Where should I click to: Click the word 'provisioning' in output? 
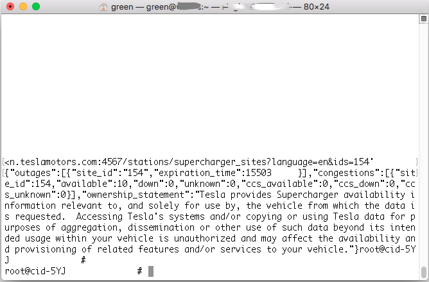click(46, 249)
